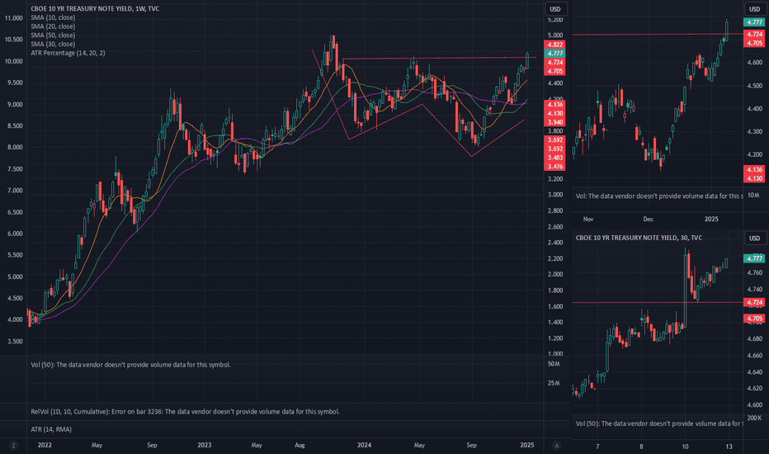This screenshot has height=454, width=769.
Task: Click the Vol message in the upper-right chart
Action: tap(659, 196)
